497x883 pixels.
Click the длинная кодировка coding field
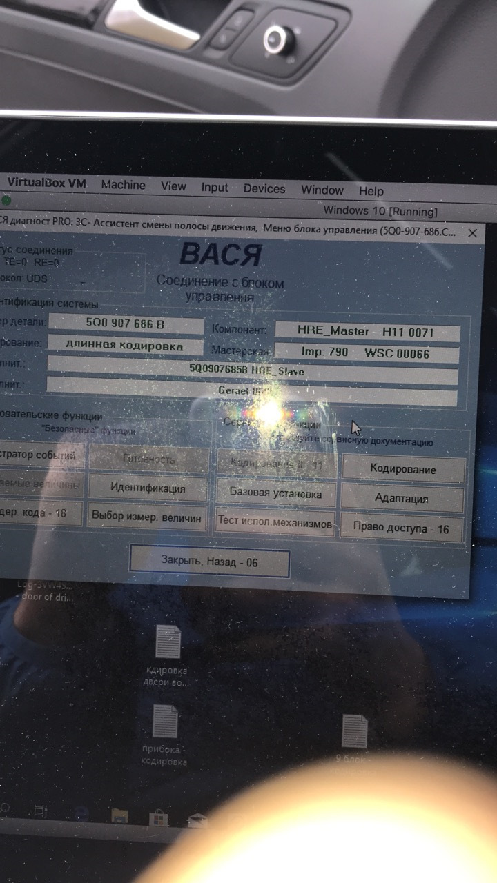coord(124,346)
